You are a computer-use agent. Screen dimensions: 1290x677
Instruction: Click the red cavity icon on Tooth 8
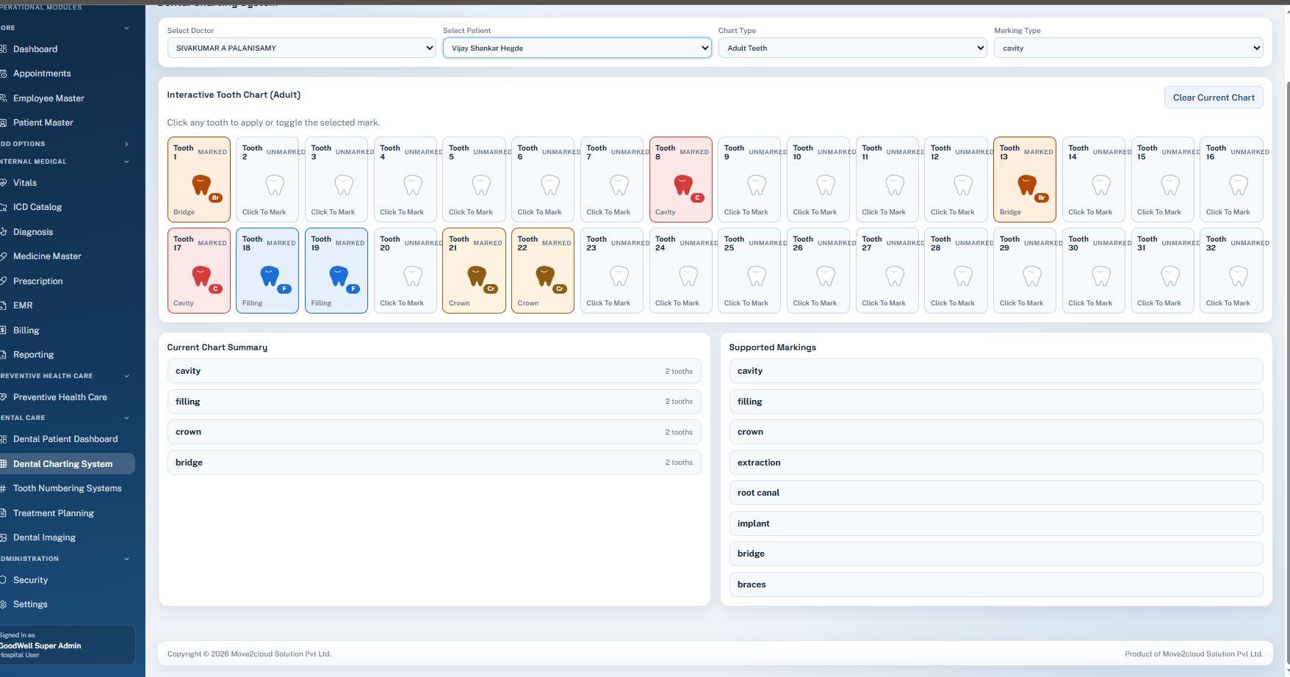point(683,185)
